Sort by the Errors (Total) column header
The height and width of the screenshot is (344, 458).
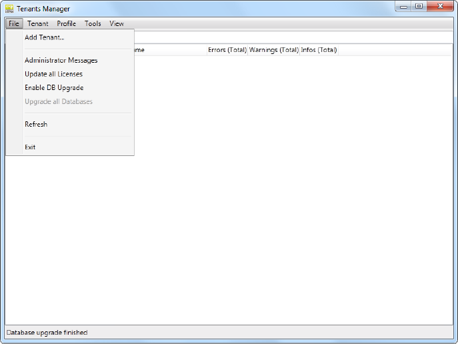[227, 50]
